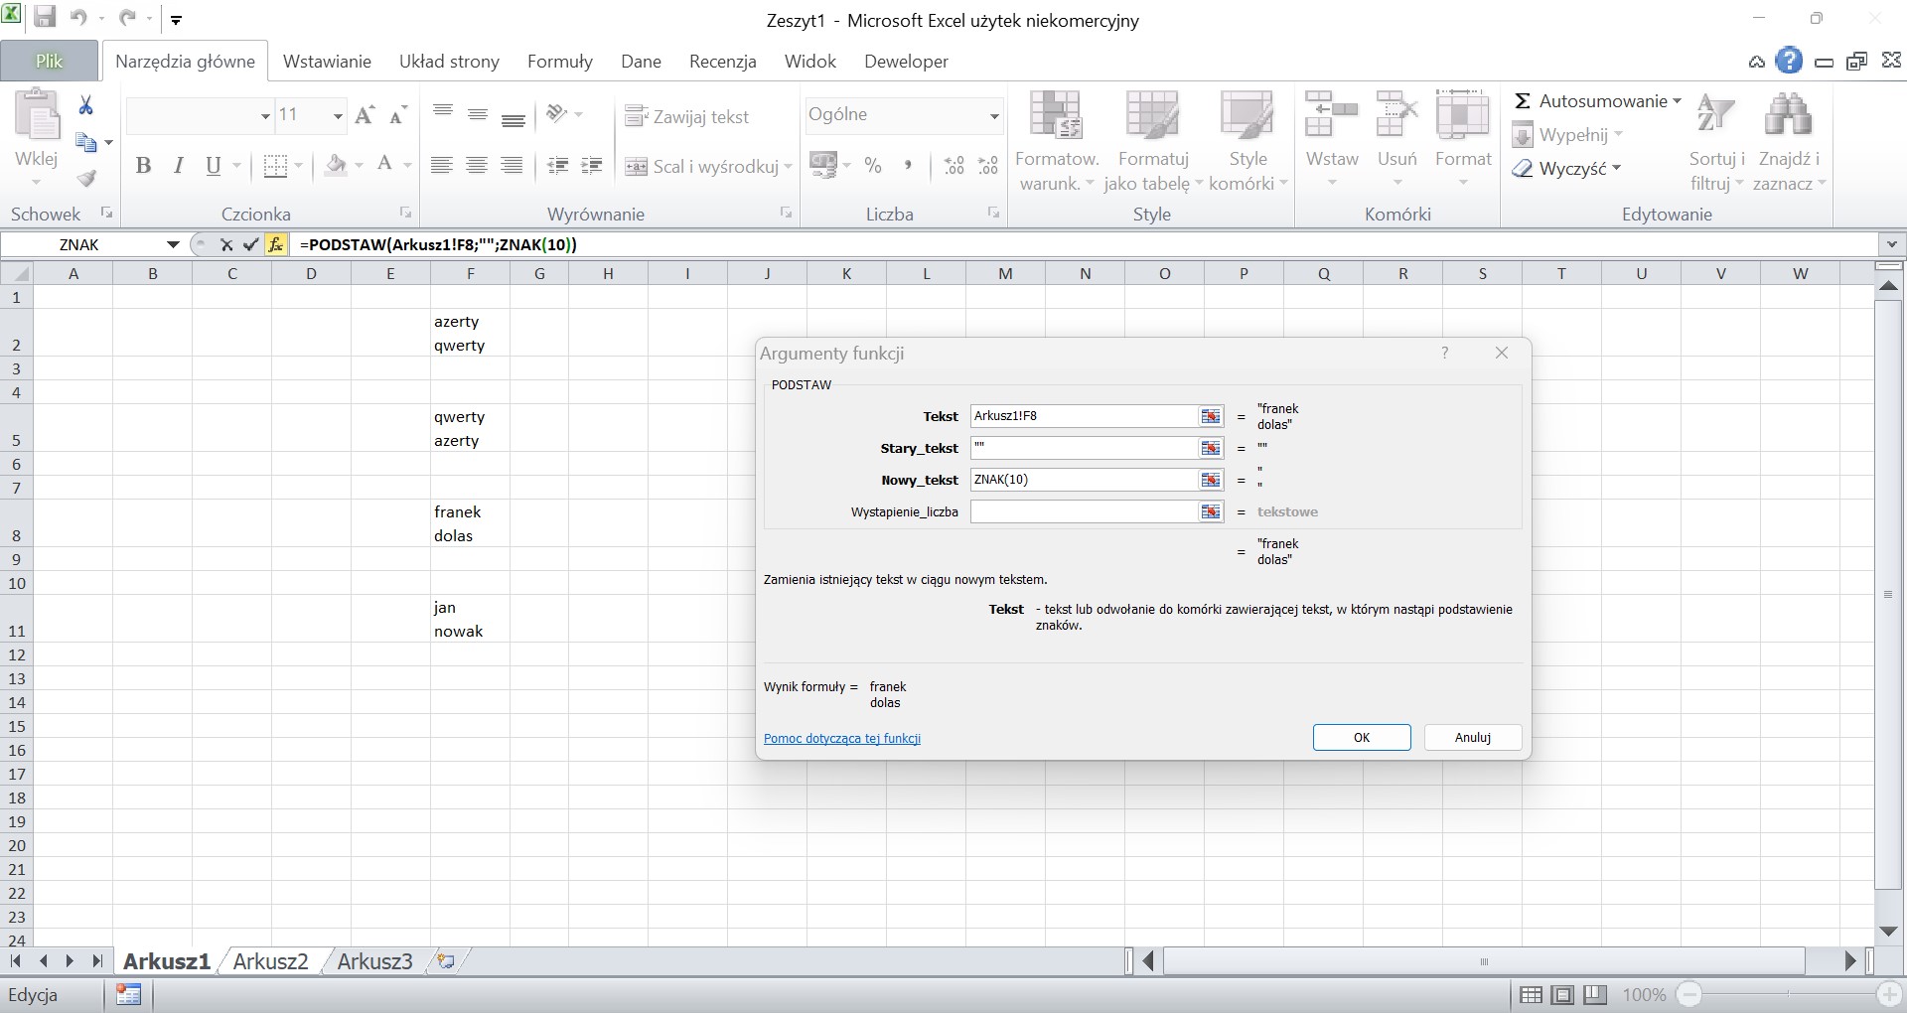Click the Format Painter brush icon

[x=86, y=179]
